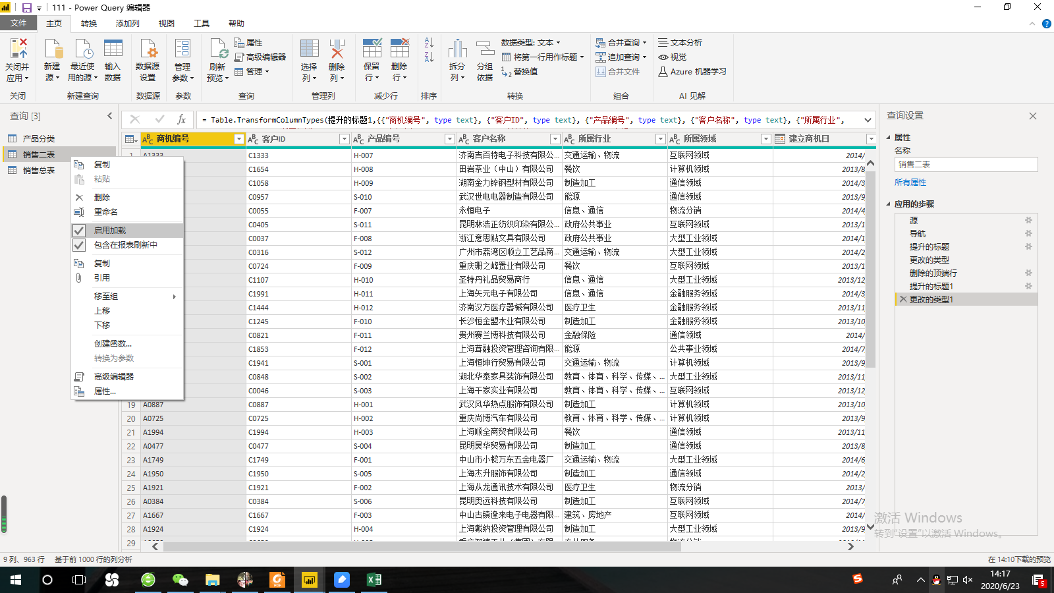
Task: Toggle 包含在报表刷新中 checkbox
Action: click(x=79, y=245)
